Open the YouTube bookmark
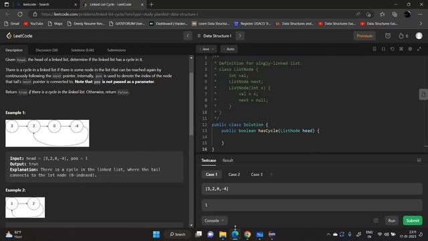This screenshot has width=428, height=241. (33, 24)
